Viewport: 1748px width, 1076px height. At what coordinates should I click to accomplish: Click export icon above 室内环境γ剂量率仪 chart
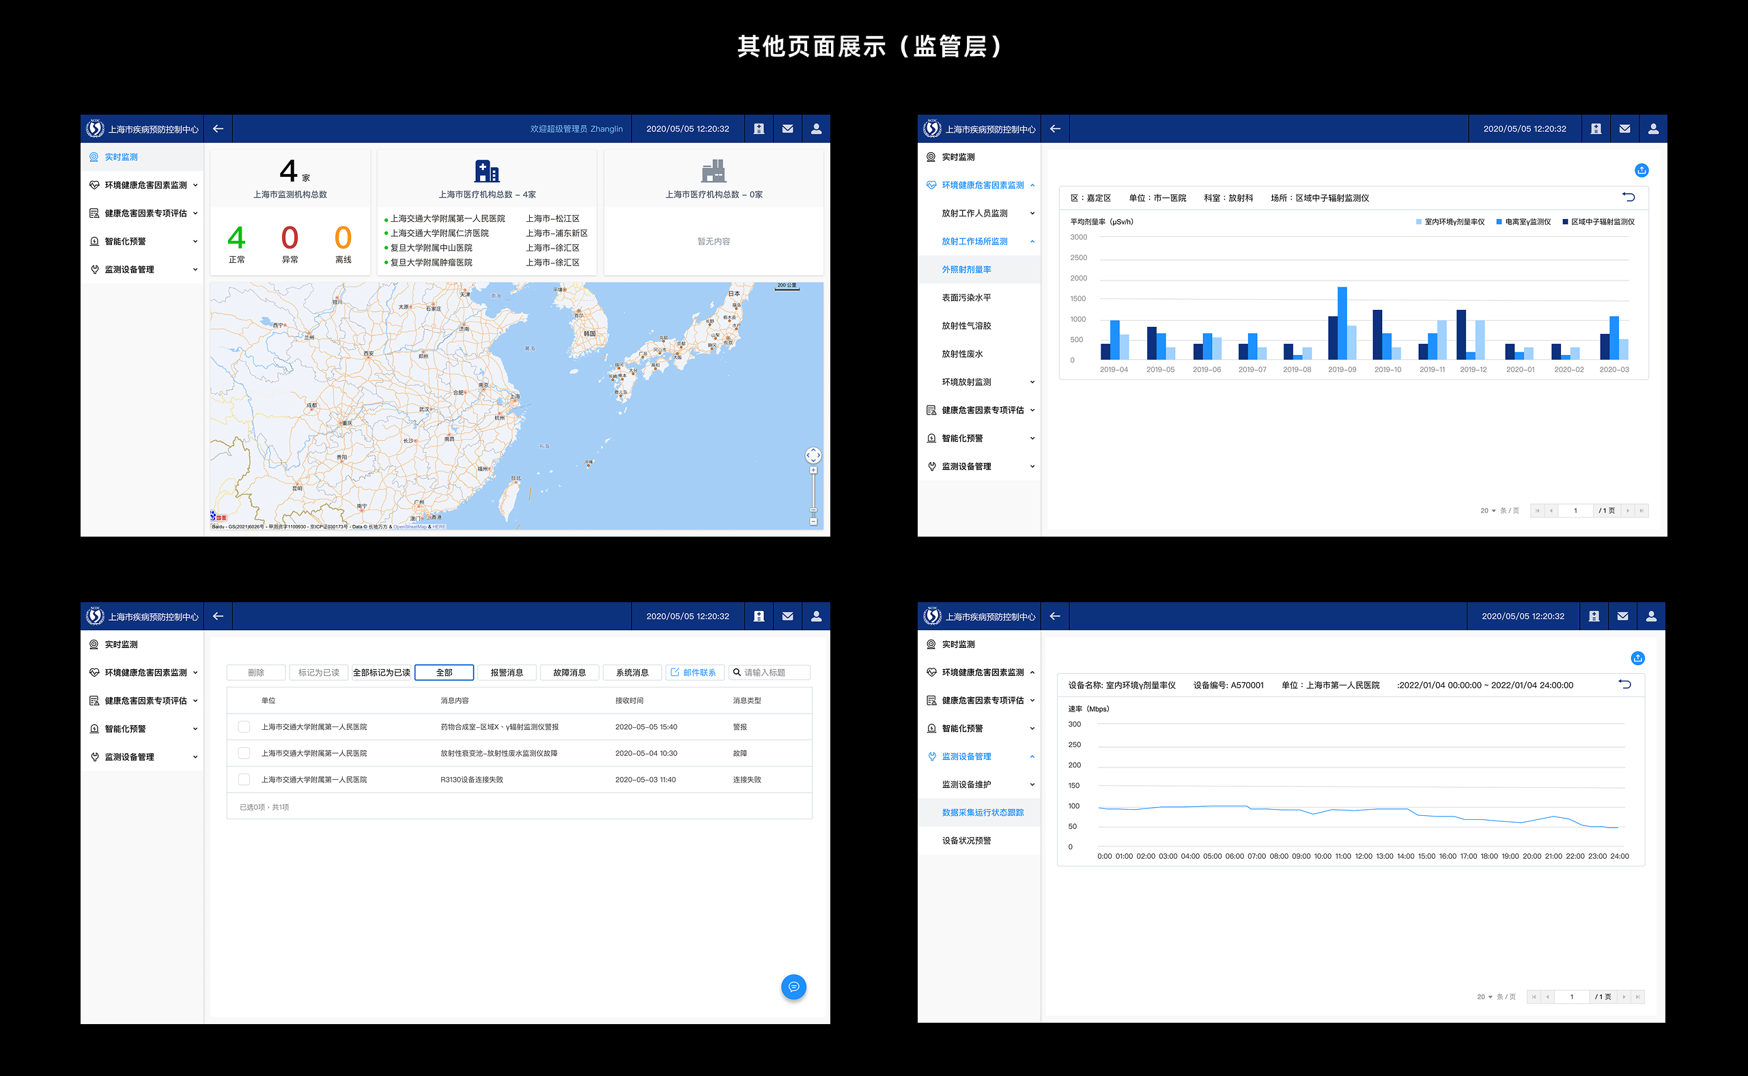tap(1637, 657)
